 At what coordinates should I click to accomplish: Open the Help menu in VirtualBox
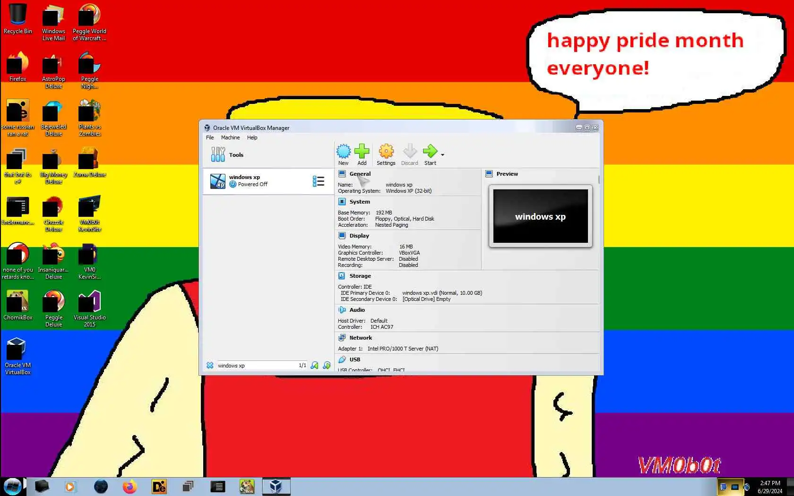[252, 137]
